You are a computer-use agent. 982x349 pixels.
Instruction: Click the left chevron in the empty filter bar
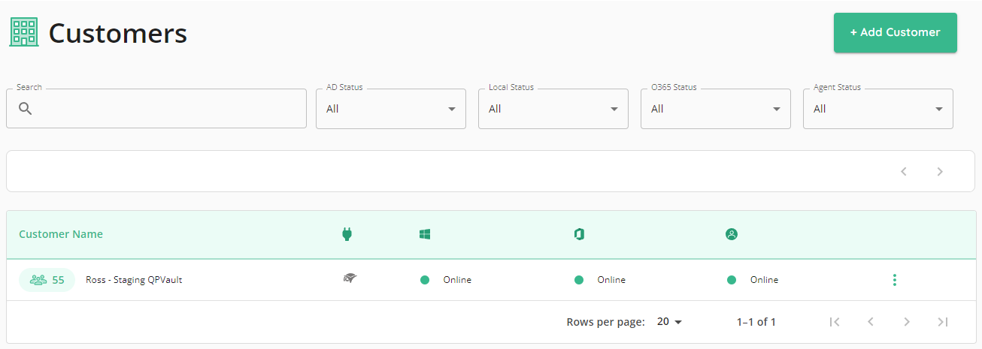point(904,171)
